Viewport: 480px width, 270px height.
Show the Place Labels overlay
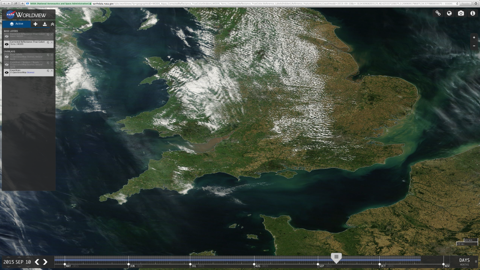pyautogui.click(x=7, y=57)
